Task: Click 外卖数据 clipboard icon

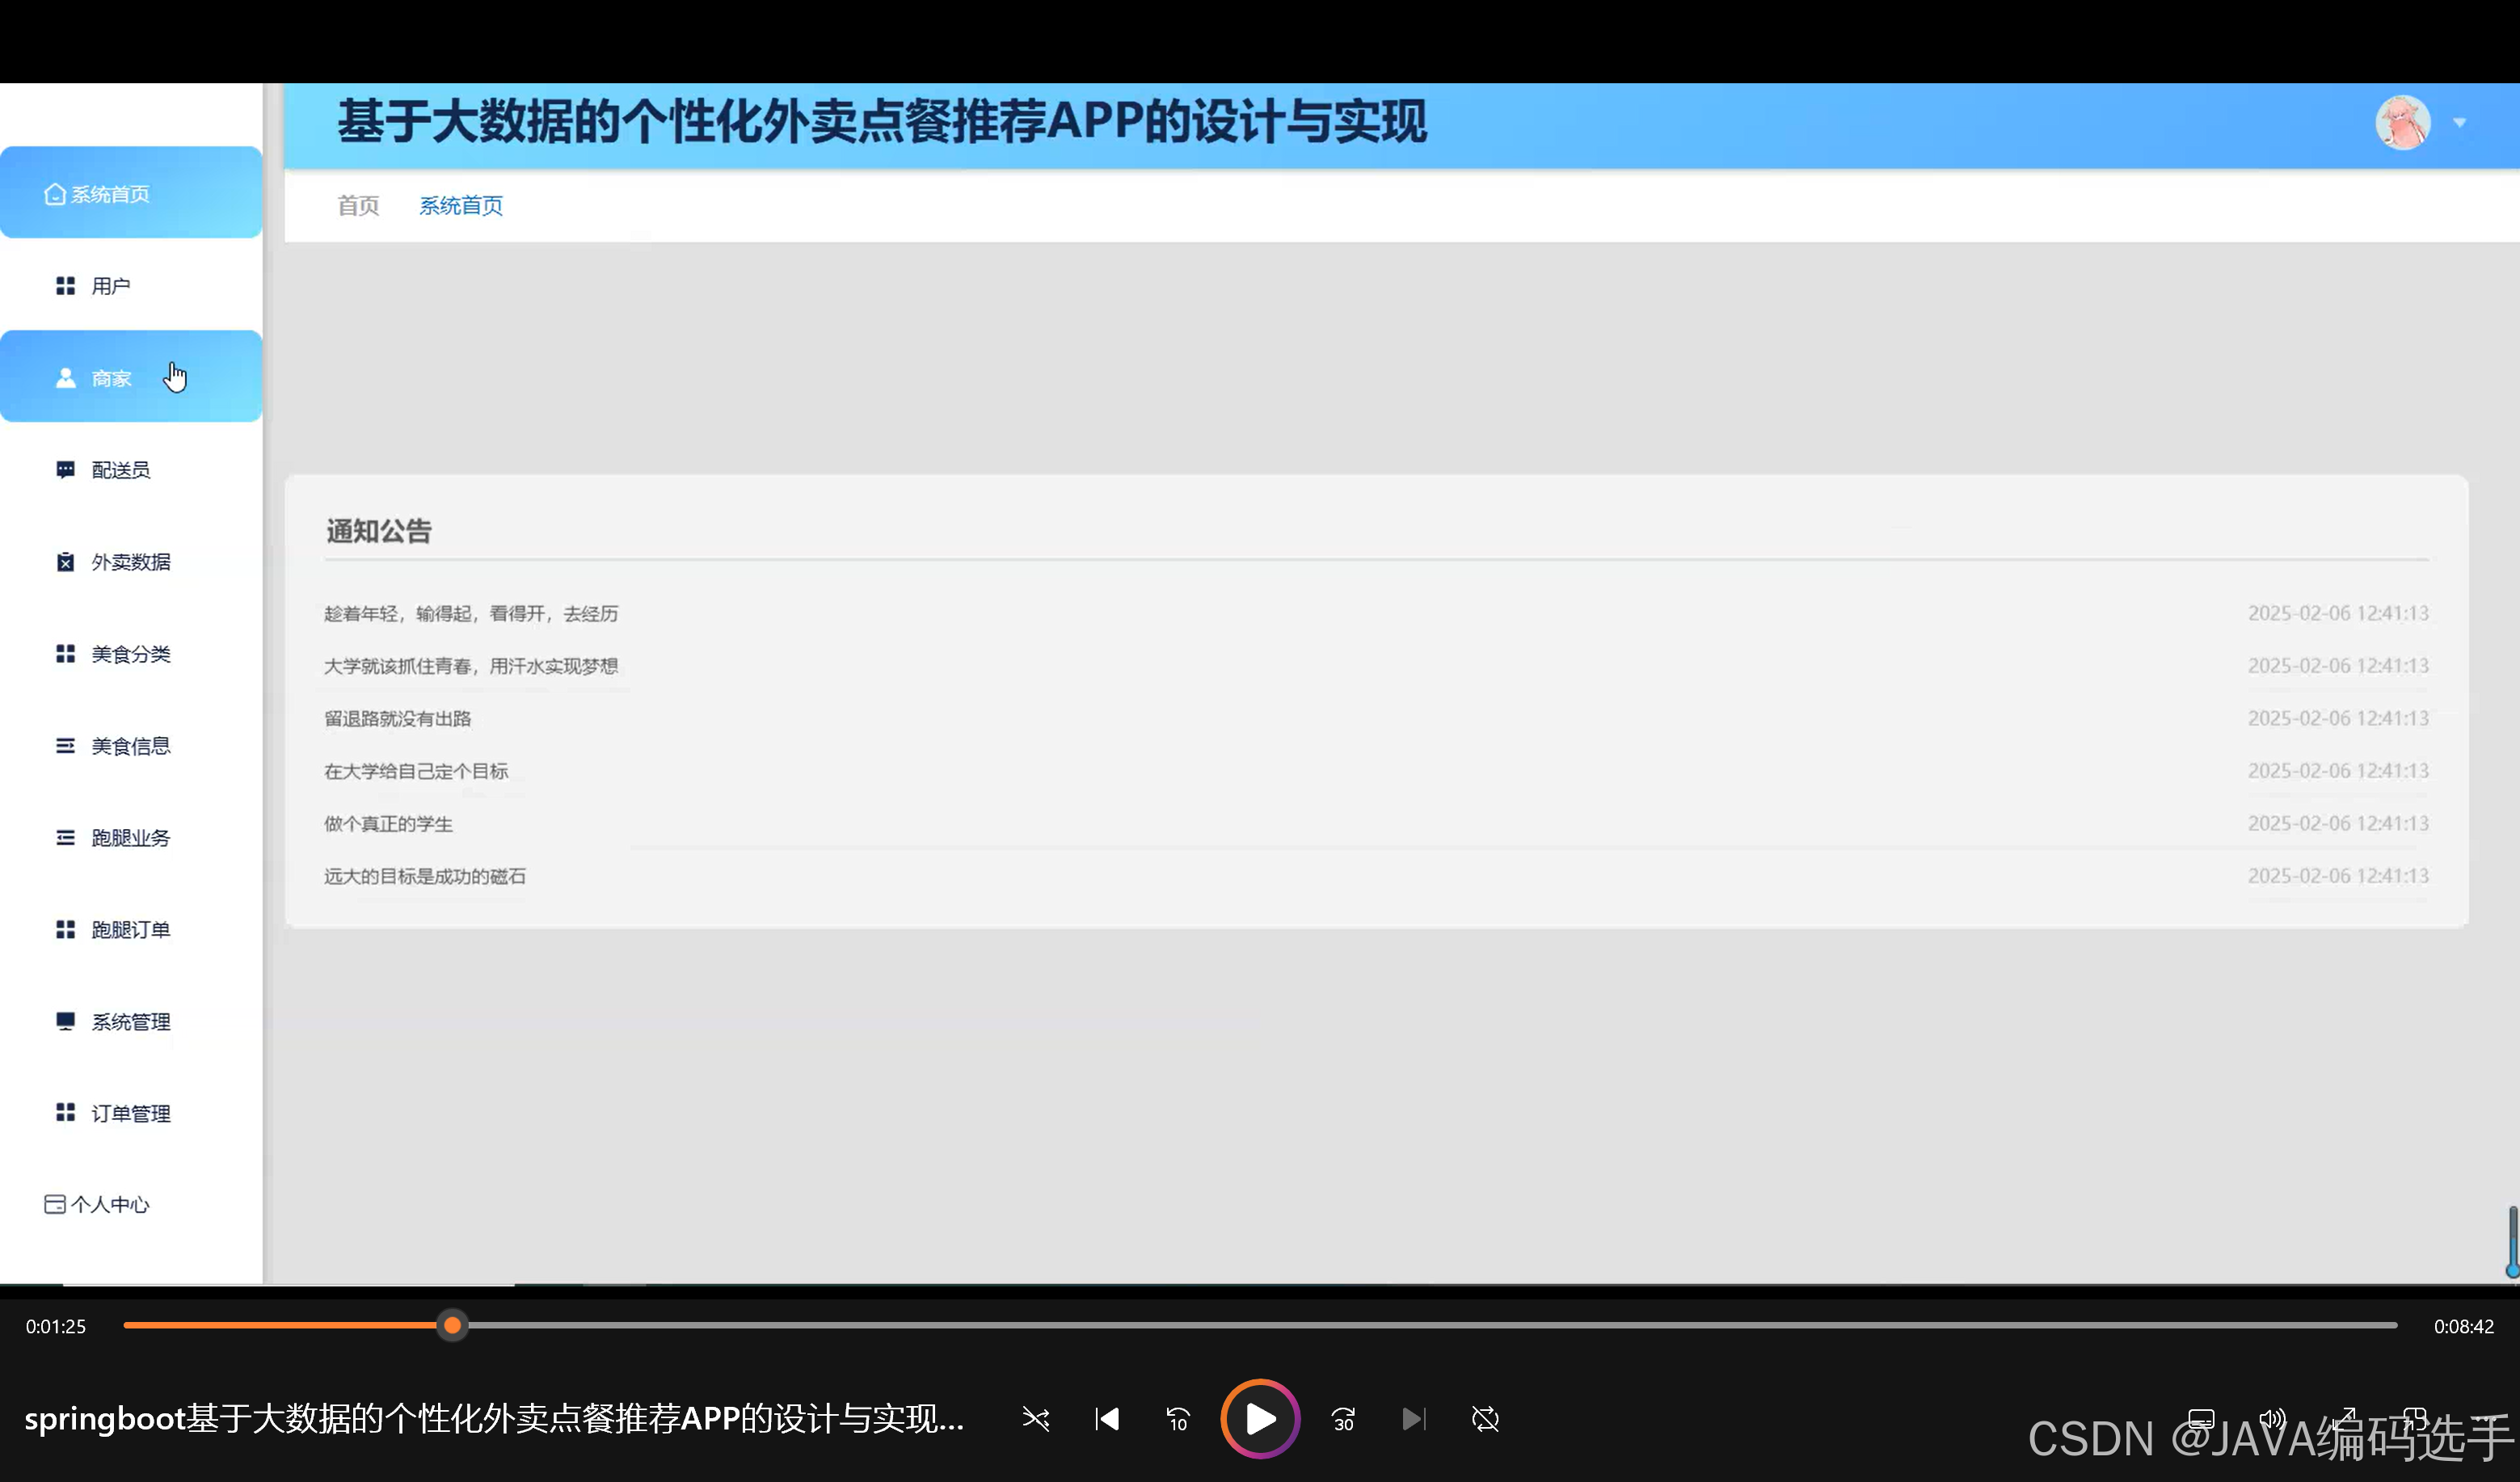Action: (x=65, y=562)
